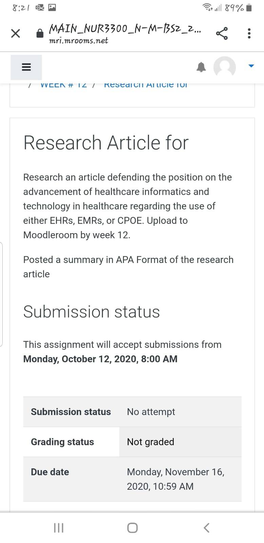
Task: Tap the Android back arrow button
Action: pos(206,528)
